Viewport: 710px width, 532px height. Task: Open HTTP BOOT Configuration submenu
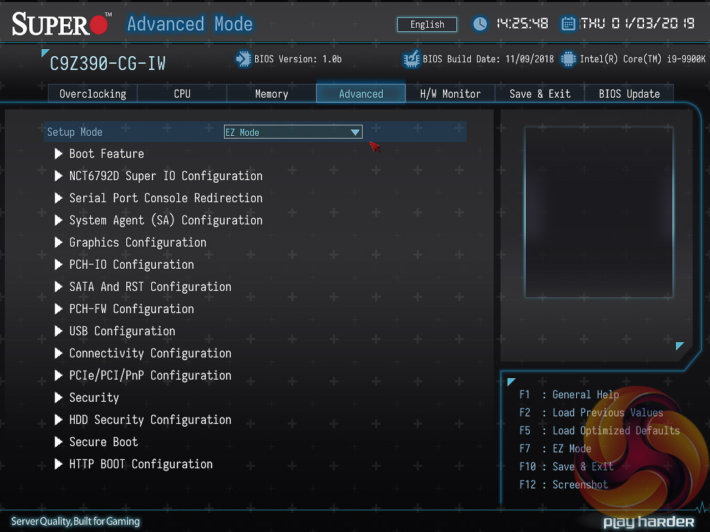(x=140, y=464)
